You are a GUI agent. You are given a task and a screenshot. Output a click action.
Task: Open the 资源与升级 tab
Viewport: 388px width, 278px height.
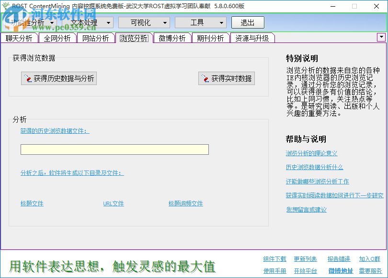253,37
